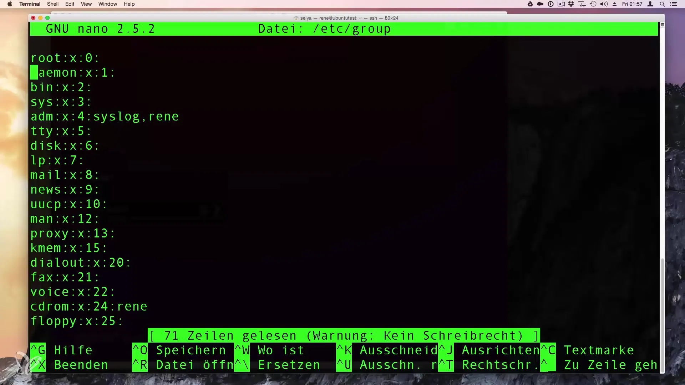Click the Fri 01:57 clock

point(632,4)
